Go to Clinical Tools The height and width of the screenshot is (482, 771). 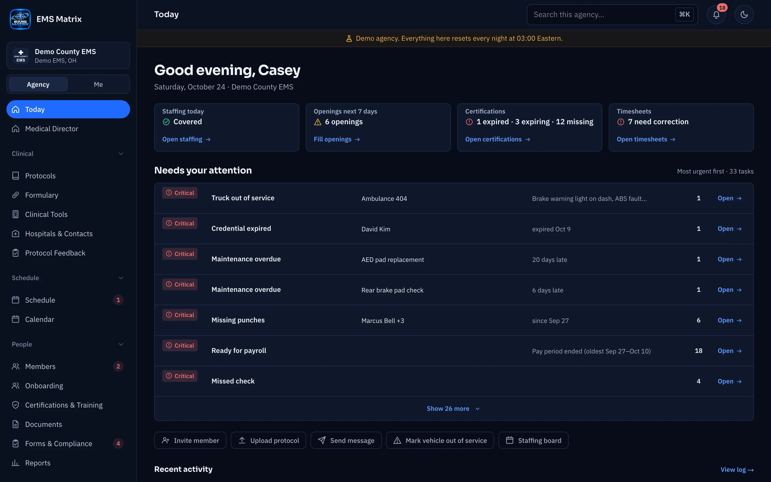(68, 214)
